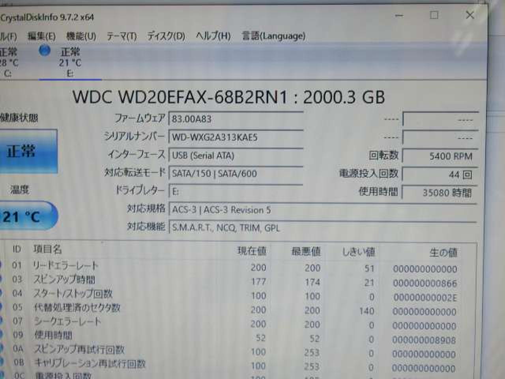Screen dimensions: 505x379
Task: Switch to the C: drive tab
Action: [9, 62]
